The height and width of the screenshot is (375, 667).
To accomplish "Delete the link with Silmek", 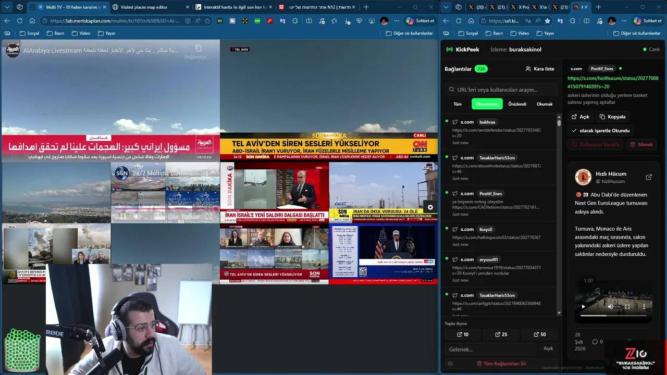I will [641, 144].
